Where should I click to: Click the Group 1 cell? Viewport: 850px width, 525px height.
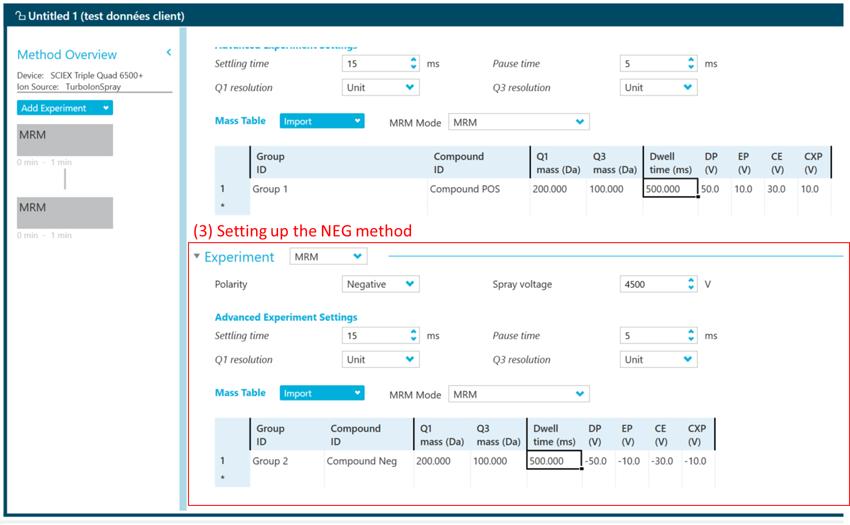[x=339, y=189]
